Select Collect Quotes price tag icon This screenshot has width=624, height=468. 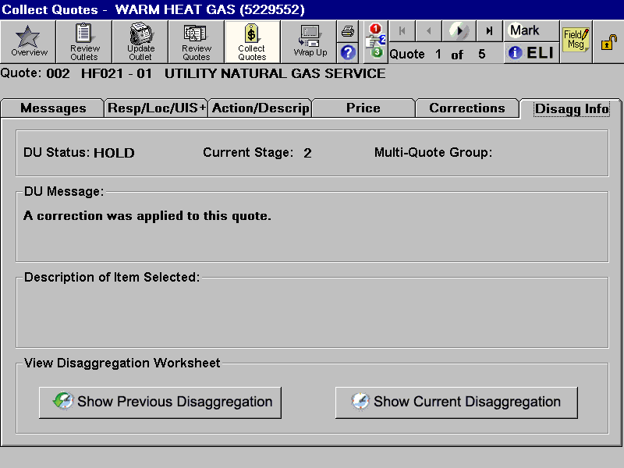(x=252, y=42)
